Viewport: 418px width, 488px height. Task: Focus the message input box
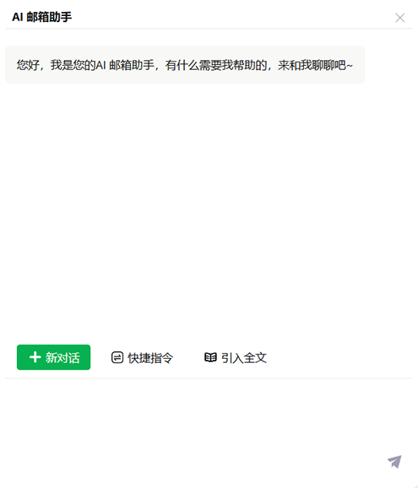[x=209, y=432]
